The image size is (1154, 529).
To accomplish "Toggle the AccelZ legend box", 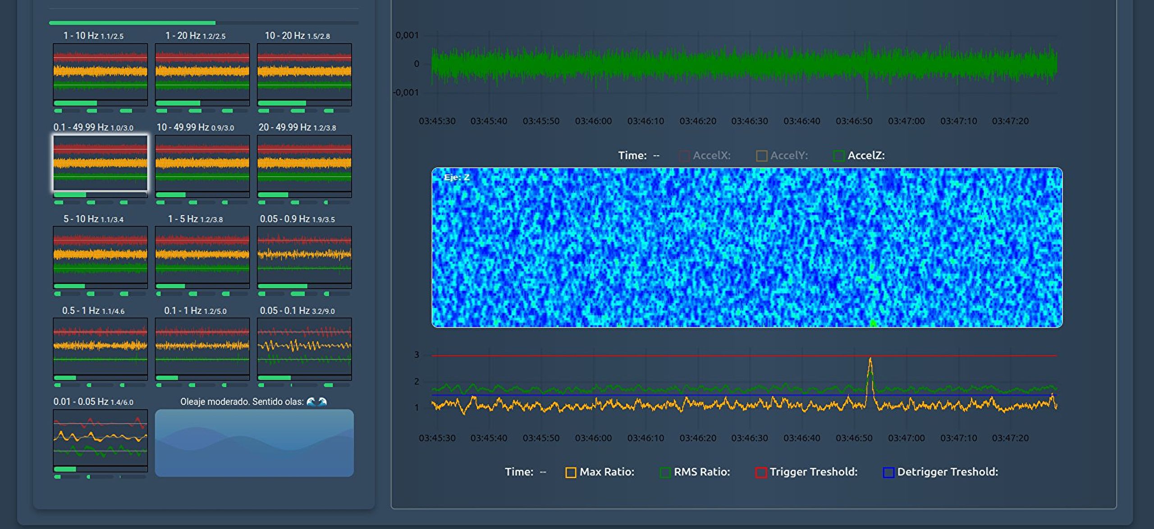I will point(839,156).
